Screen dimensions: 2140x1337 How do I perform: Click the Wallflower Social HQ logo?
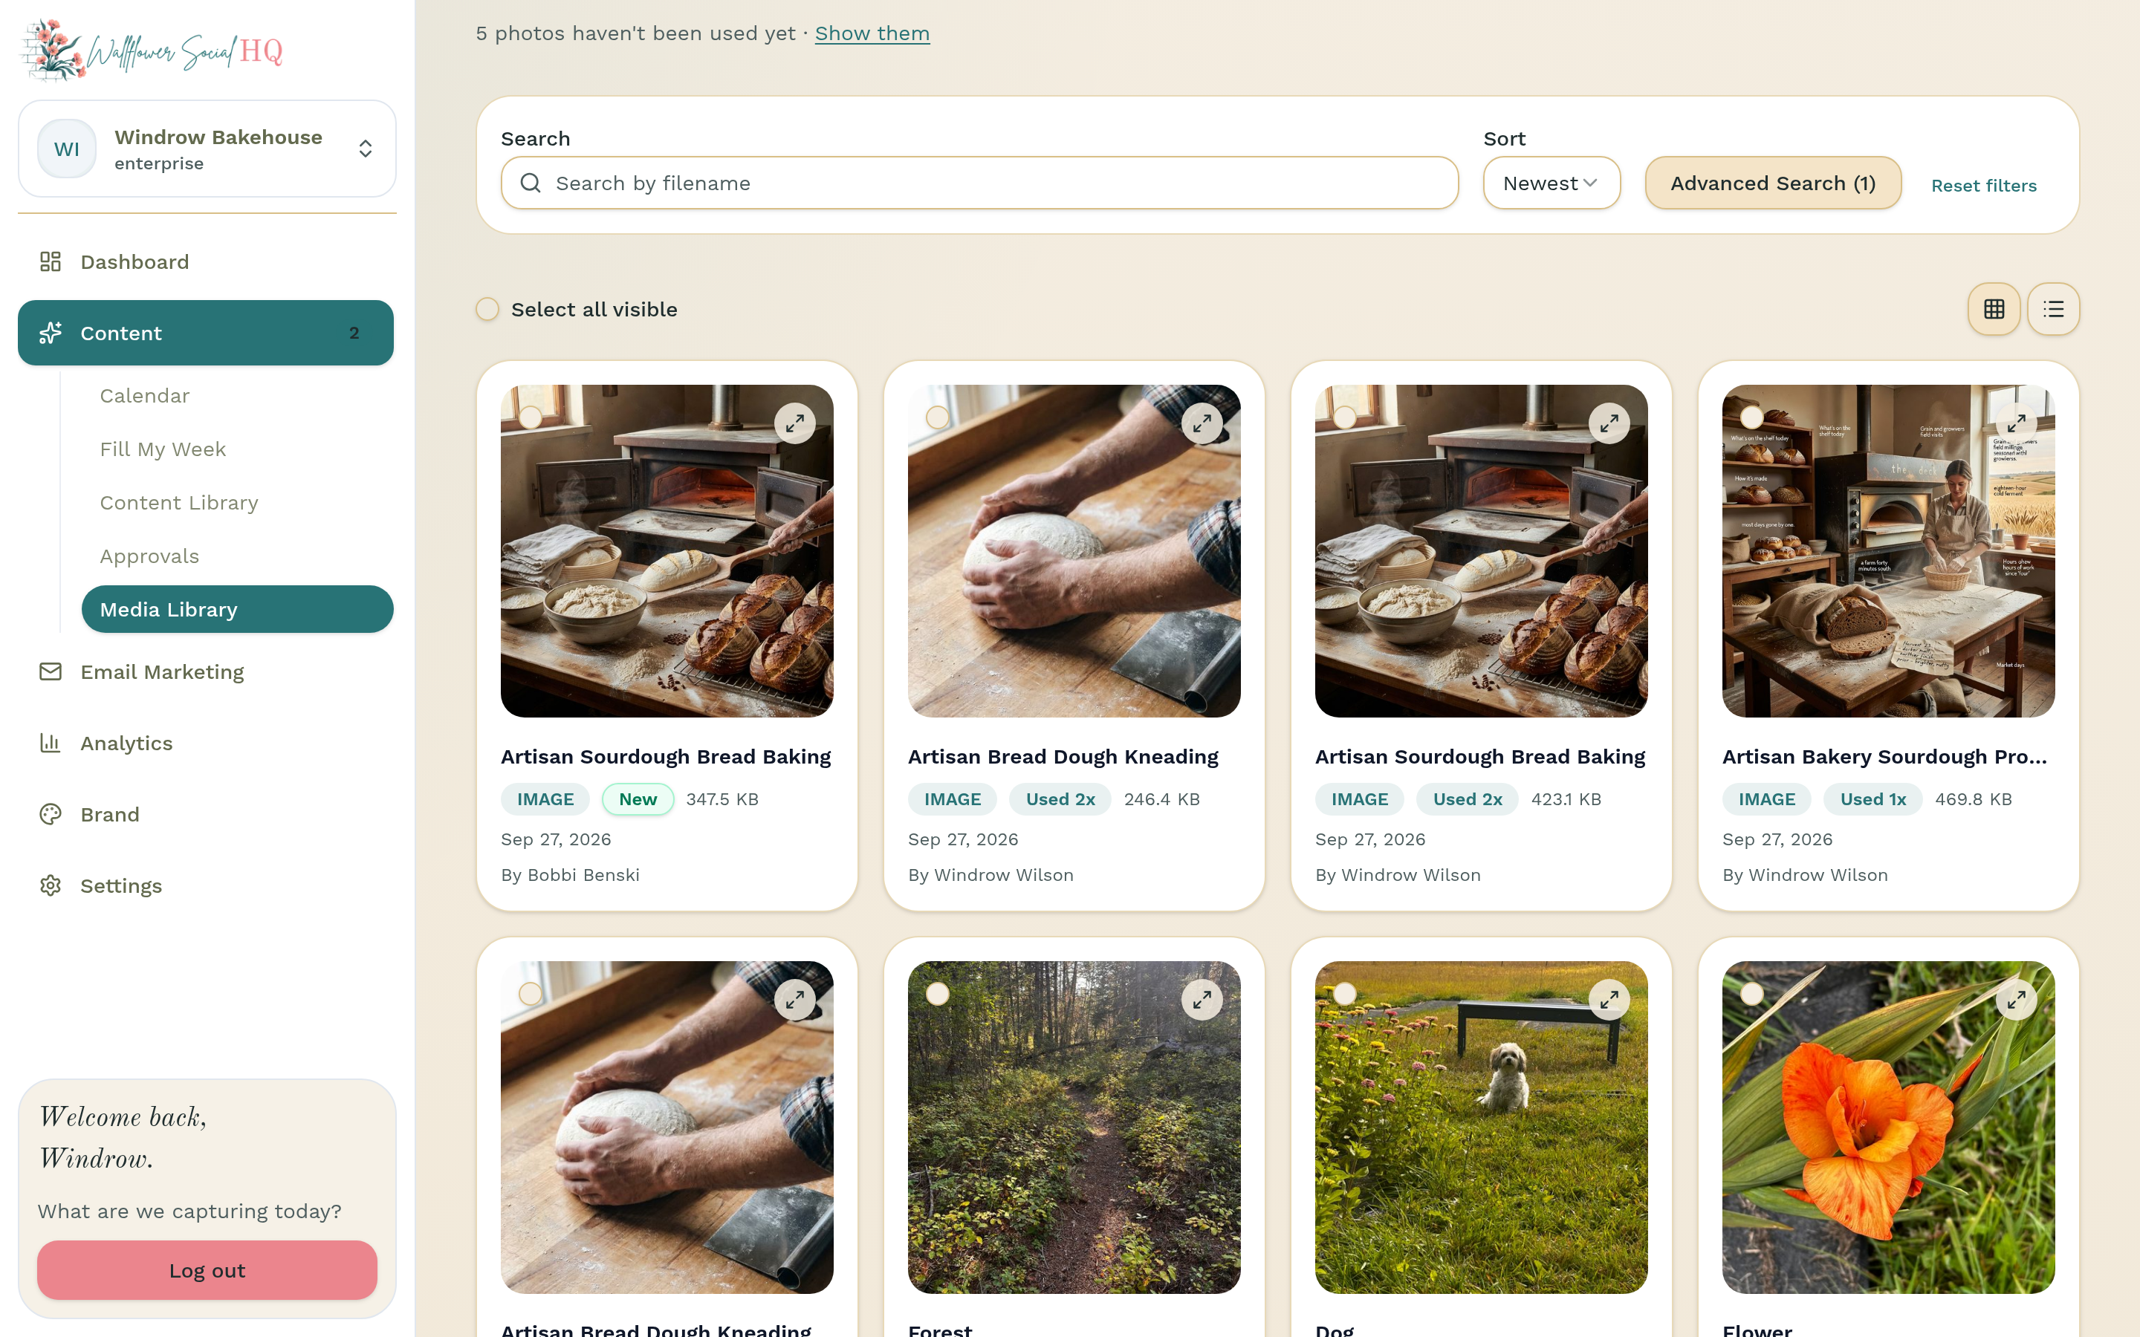click(x=152, y=51)
